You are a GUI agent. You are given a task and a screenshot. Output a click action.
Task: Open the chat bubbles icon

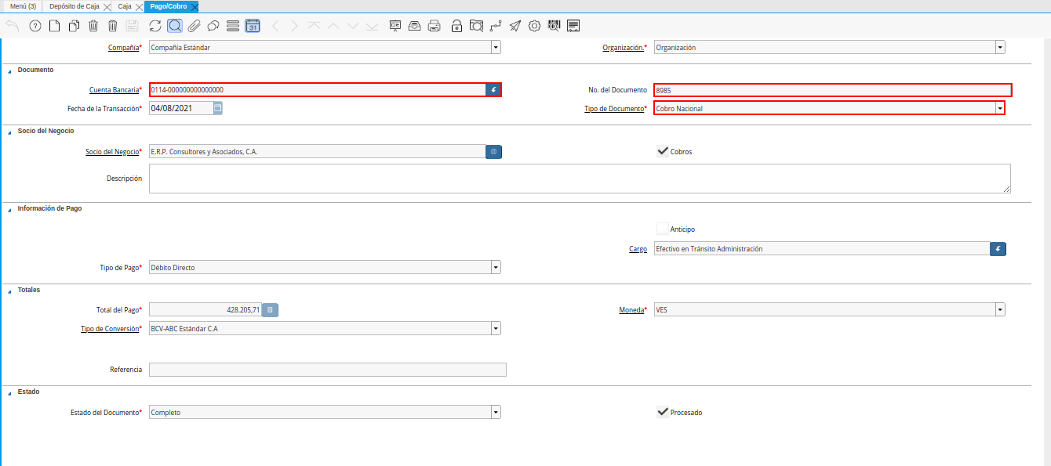(x=213, y=26)
